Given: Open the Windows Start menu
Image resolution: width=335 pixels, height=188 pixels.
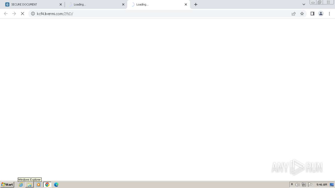Looking at the screenshot, I should 7,185.
